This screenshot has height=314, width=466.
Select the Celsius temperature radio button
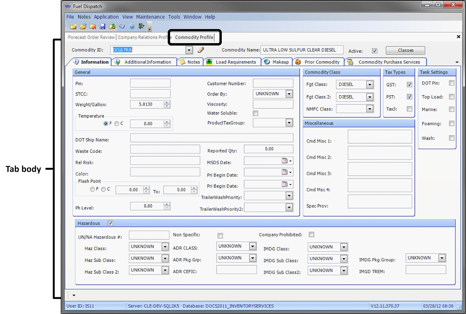[x=117, y=124]
